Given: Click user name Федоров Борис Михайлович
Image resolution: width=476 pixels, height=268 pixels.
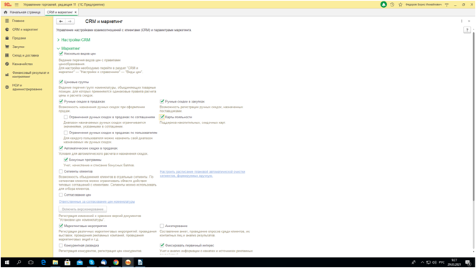Looking at the screenshot, I should pos(424,4).
